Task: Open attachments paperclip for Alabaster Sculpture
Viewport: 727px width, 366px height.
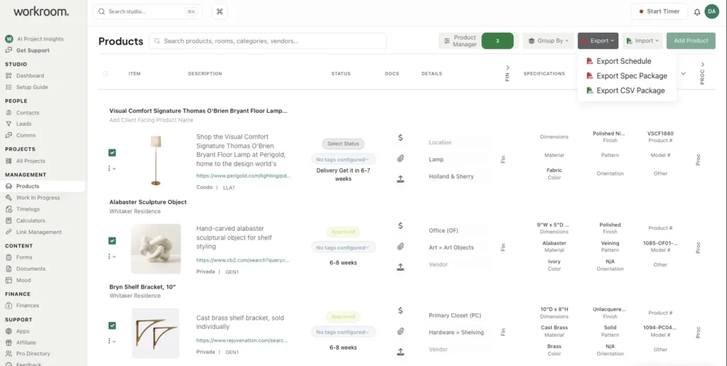Action: click(x=400, y=247)
